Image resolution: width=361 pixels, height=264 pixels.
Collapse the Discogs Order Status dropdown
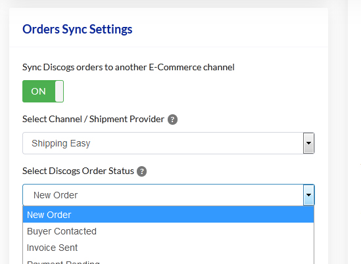click(168, 195)
